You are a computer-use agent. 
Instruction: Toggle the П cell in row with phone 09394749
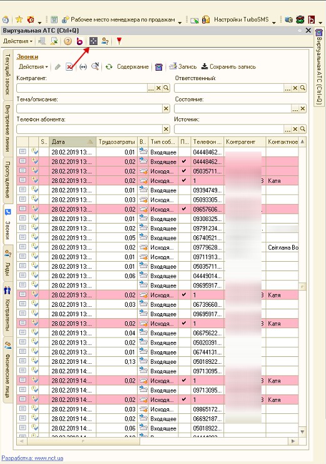[184, 190]
